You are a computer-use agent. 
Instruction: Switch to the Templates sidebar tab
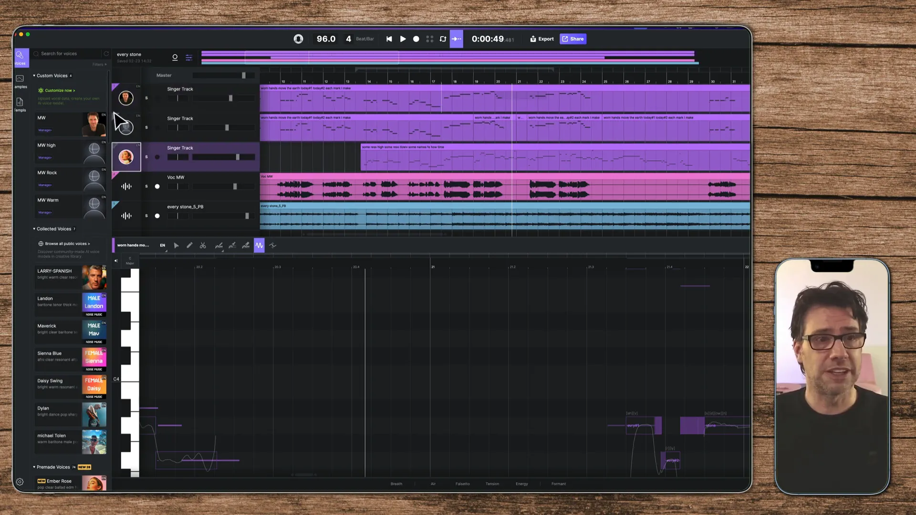point(20,104)
